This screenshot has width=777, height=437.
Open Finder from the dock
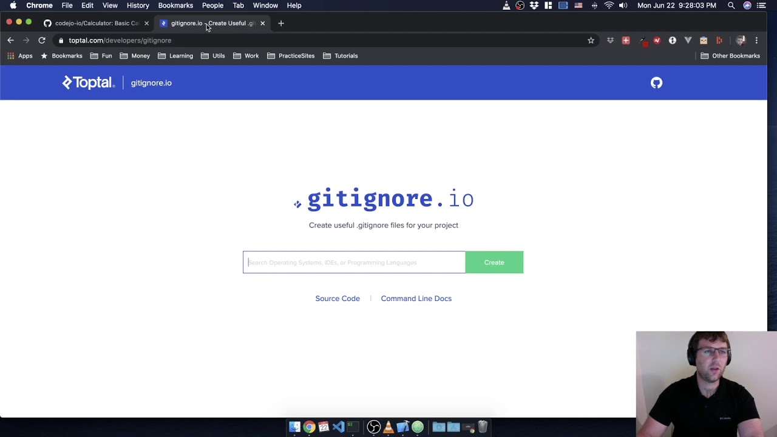pyautogui.click(x=294, y=427)
